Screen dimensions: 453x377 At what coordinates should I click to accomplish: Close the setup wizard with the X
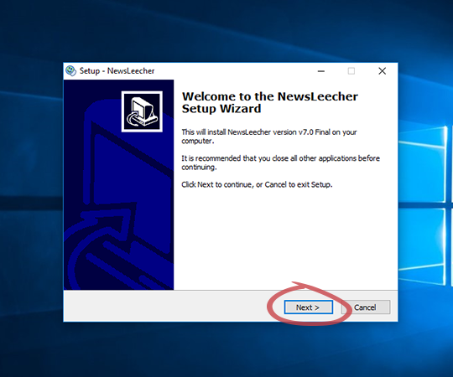[382, 71]
